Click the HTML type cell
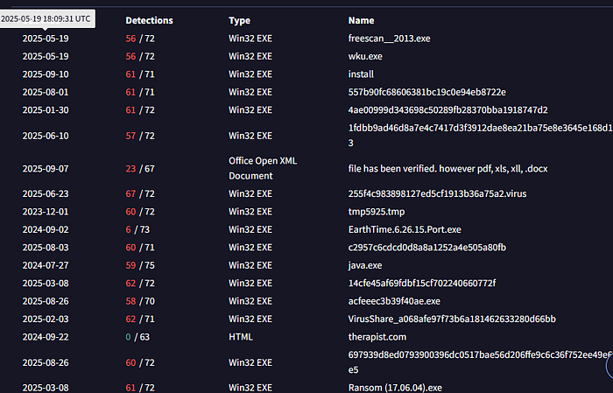Image resolution: width=613 pixels, height=393 pixels. tap(241, 337)
